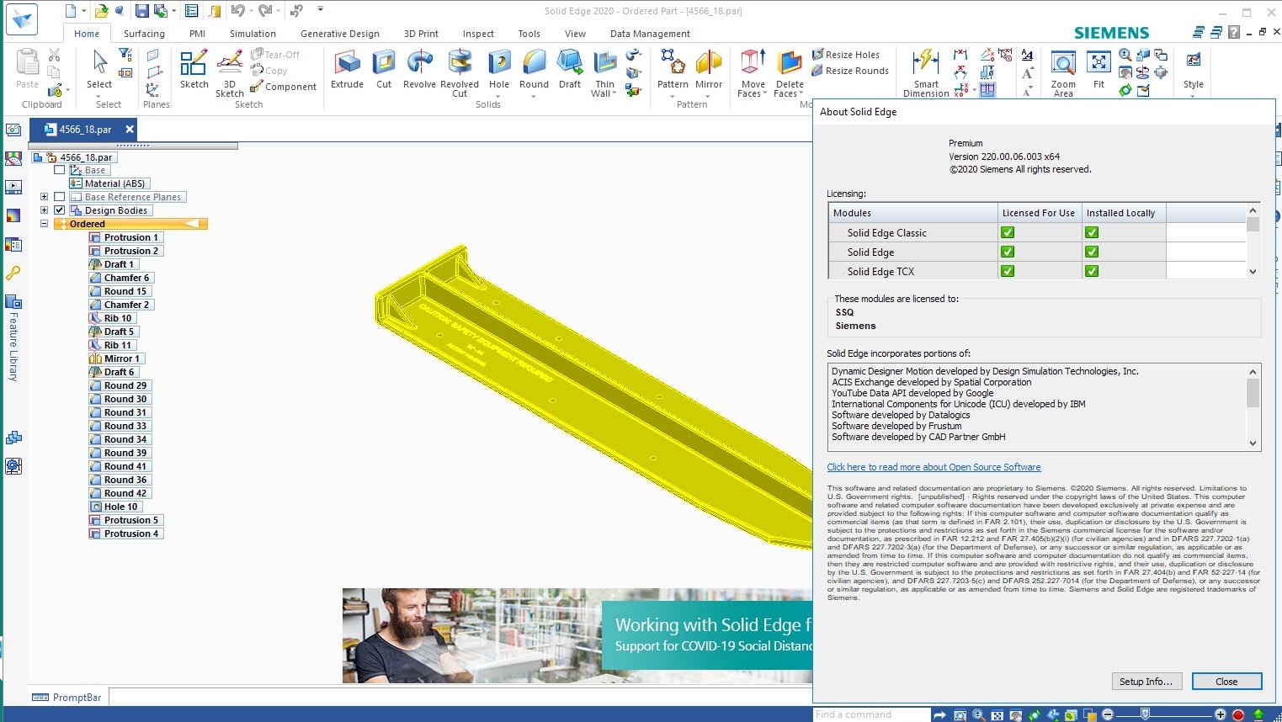Insert a Component sketch

point(284,87)
